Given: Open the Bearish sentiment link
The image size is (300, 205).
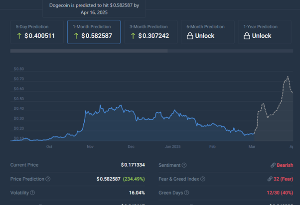Looking at the screenshot, I should pos(285,165).
